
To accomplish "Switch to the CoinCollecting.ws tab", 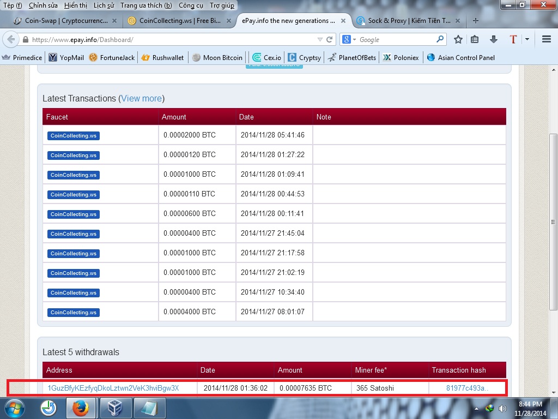I will point(180,21).
